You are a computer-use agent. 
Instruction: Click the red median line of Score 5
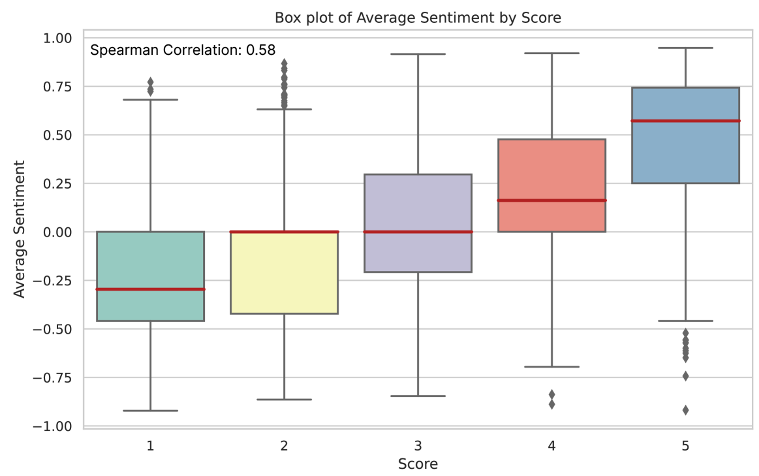(x=685, y=121)
